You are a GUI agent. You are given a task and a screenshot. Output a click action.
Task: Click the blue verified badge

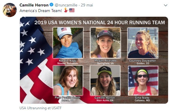(x=51, y=5)
